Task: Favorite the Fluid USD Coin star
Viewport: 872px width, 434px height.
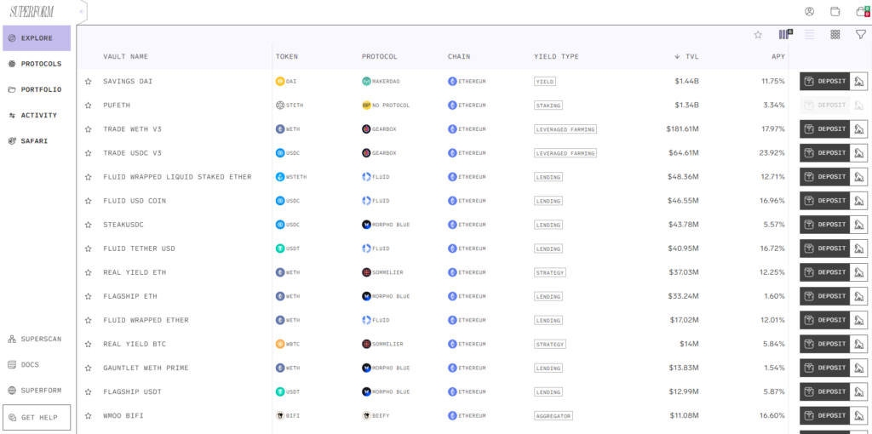Action: (88, 201)
